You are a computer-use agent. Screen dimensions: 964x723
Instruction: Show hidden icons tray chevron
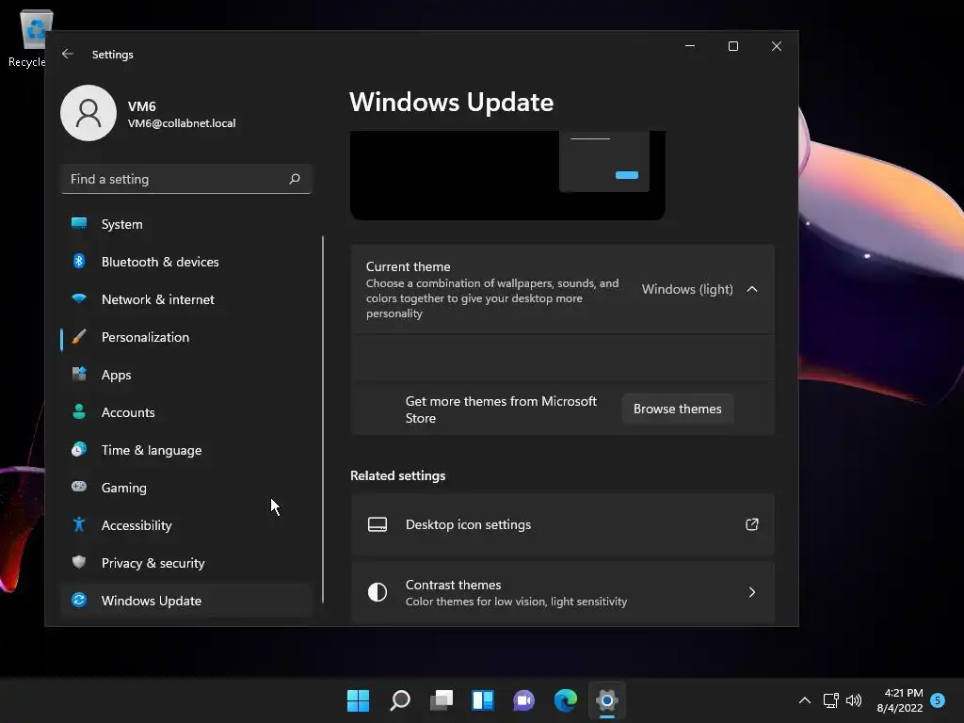coord(804,700)
